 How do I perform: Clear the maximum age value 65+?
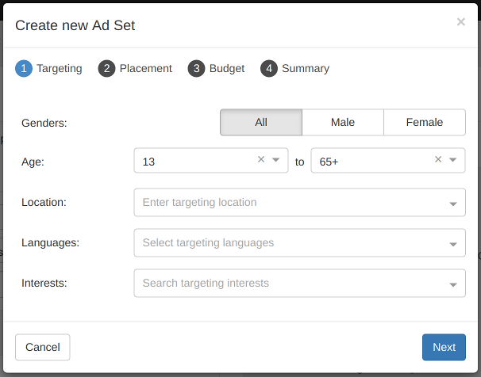[438, 160]
